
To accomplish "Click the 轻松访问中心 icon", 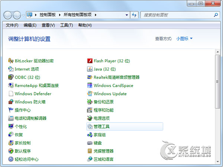I will (11, 159).
